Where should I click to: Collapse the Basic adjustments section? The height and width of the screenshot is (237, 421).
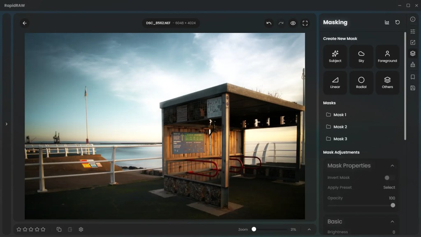coord(392,222)
